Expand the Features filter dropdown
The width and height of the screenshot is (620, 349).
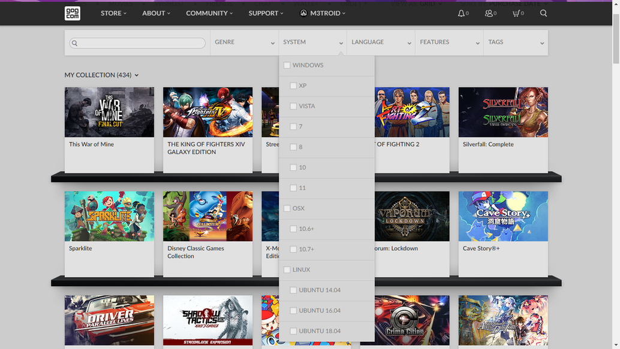450,43
